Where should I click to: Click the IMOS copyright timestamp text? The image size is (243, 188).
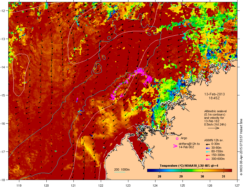pyautogui.click(x=241, y=147)
